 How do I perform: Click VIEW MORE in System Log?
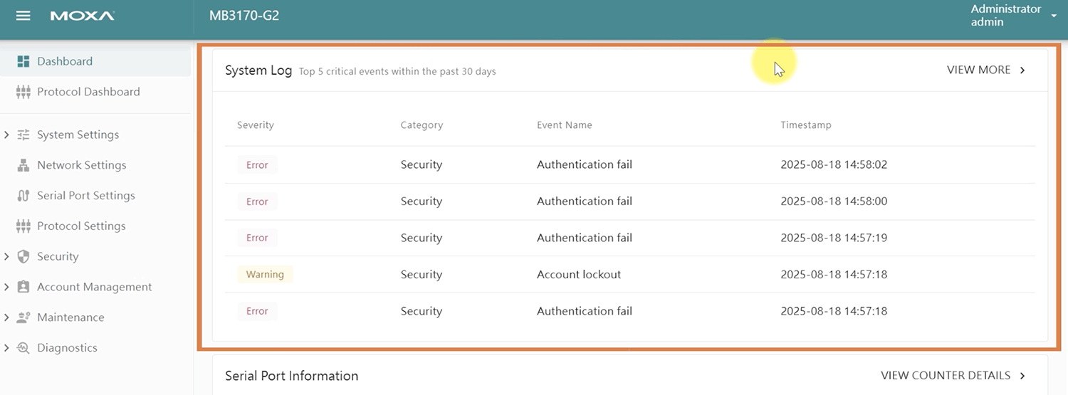(985, 70)
